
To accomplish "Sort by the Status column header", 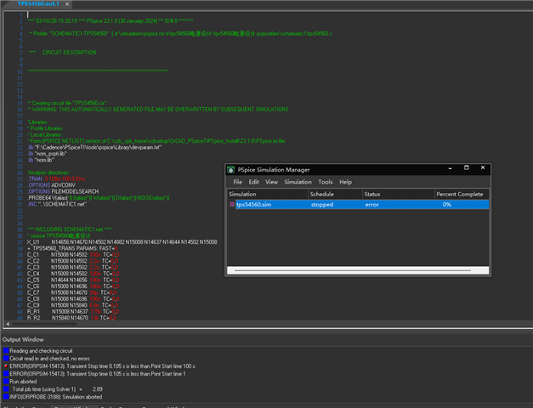I will [x=399, y=194].
